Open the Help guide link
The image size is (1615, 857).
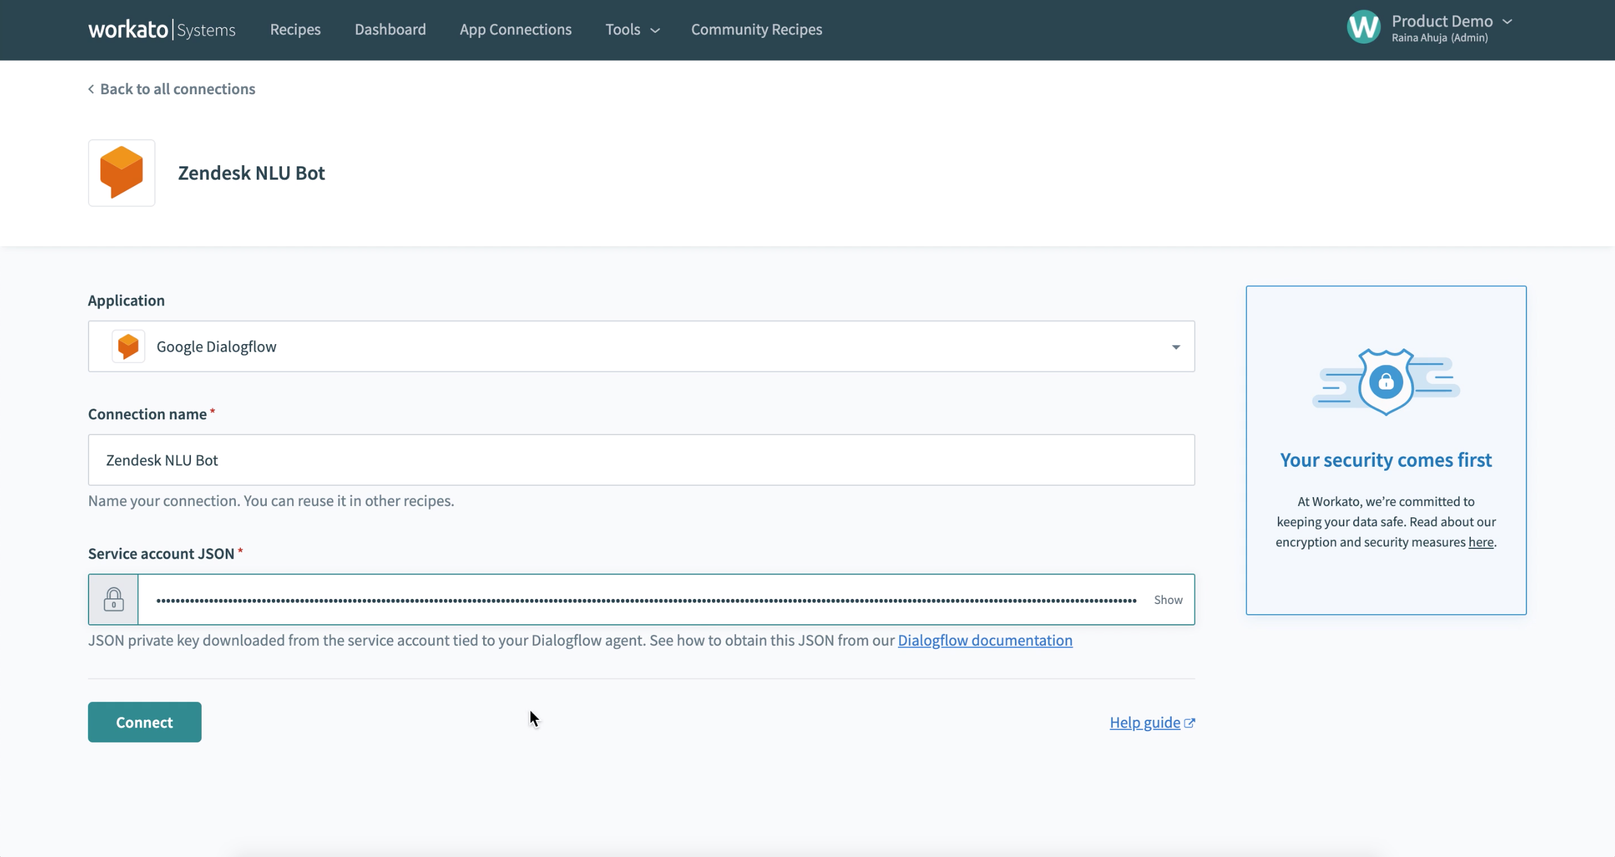tap(1145, 722)
